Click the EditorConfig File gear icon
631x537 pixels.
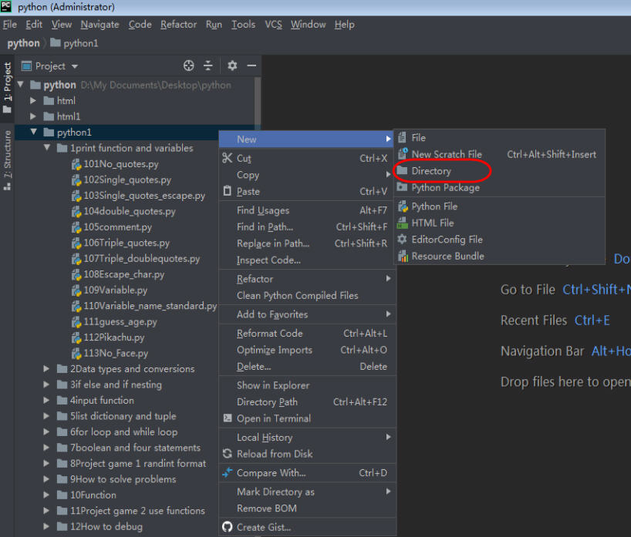[402, 239]
